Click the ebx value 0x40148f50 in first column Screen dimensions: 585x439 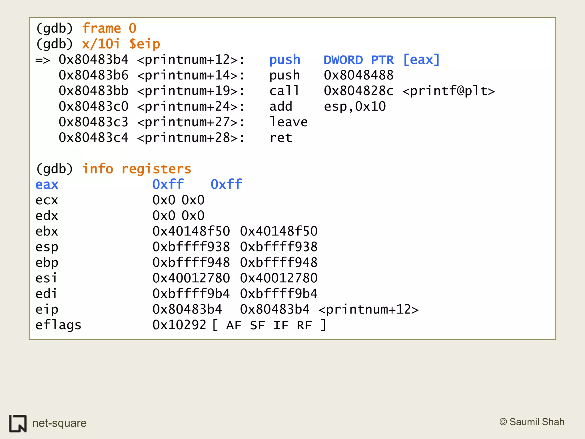[x=191, y=231]
